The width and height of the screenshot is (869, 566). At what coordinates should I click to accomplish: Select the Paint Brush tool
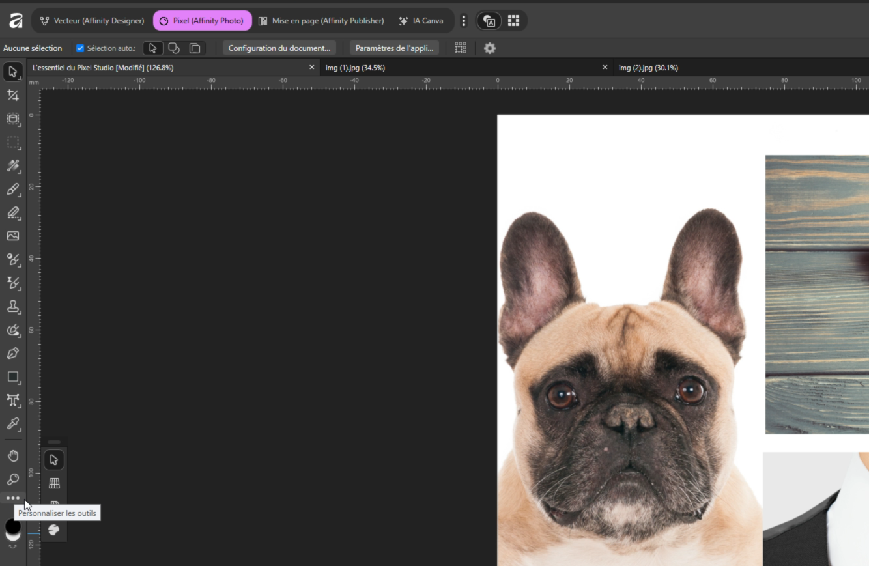[x=12, y=189]
